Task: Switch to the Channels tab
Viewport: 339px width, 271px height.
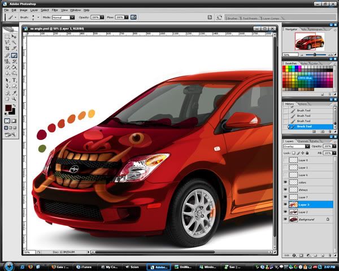Action: 303,141
